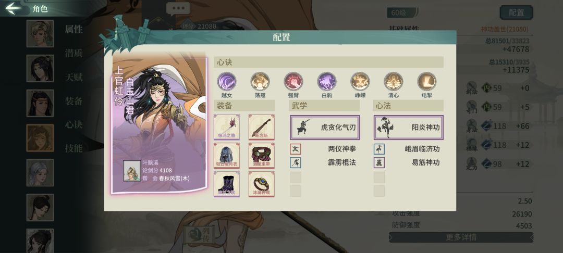563x253 pixels.
Task: Select the 荡寇 heart-art icon
Action: [x=260, y=81]
